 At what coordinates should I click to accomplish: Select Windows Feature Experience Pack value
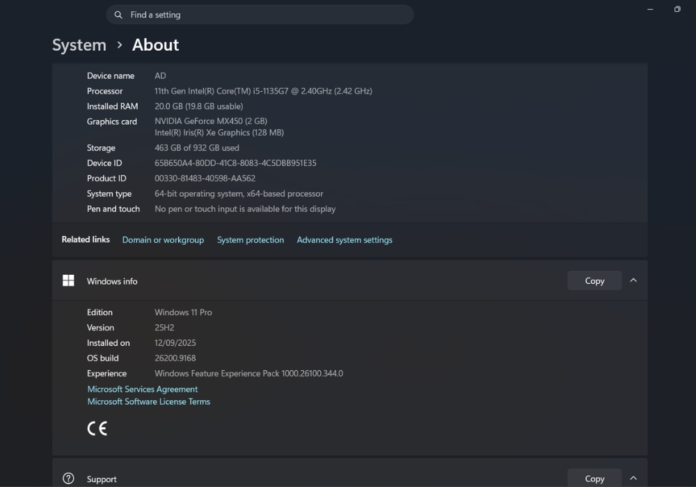[248, 374]
